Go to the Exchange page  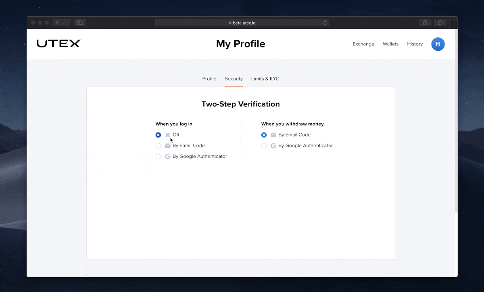coord(363,44)
